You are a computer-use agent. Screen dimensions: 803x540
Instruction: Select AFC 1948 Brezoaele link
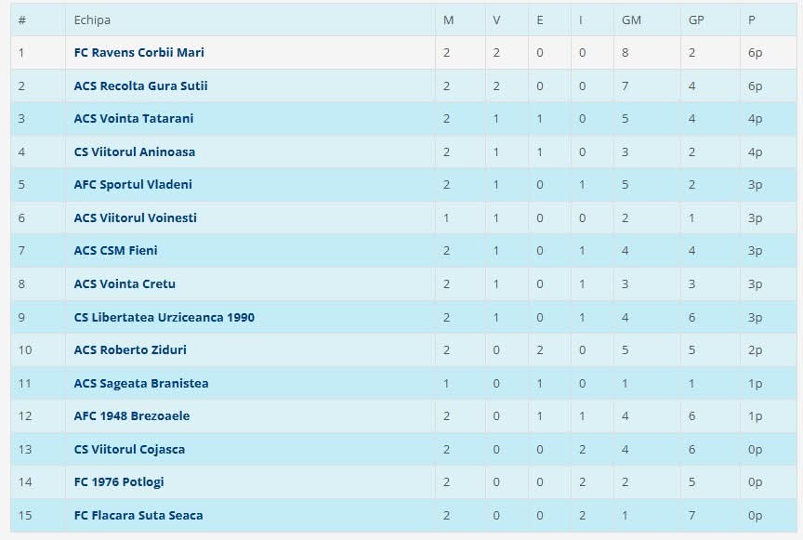(x=132, y=416)
